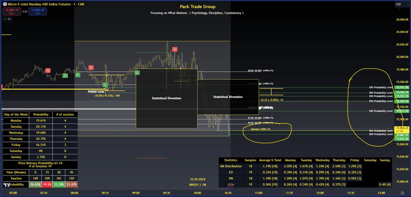Click the green trade marker at the 08:00 shading edge
The image size is (411, 197).
pos(77,75)
